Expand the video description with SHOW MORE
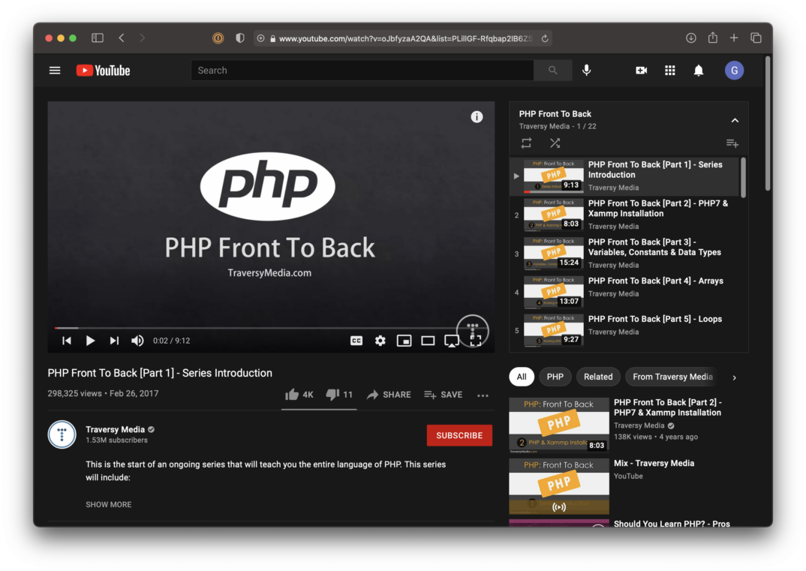 108,504
